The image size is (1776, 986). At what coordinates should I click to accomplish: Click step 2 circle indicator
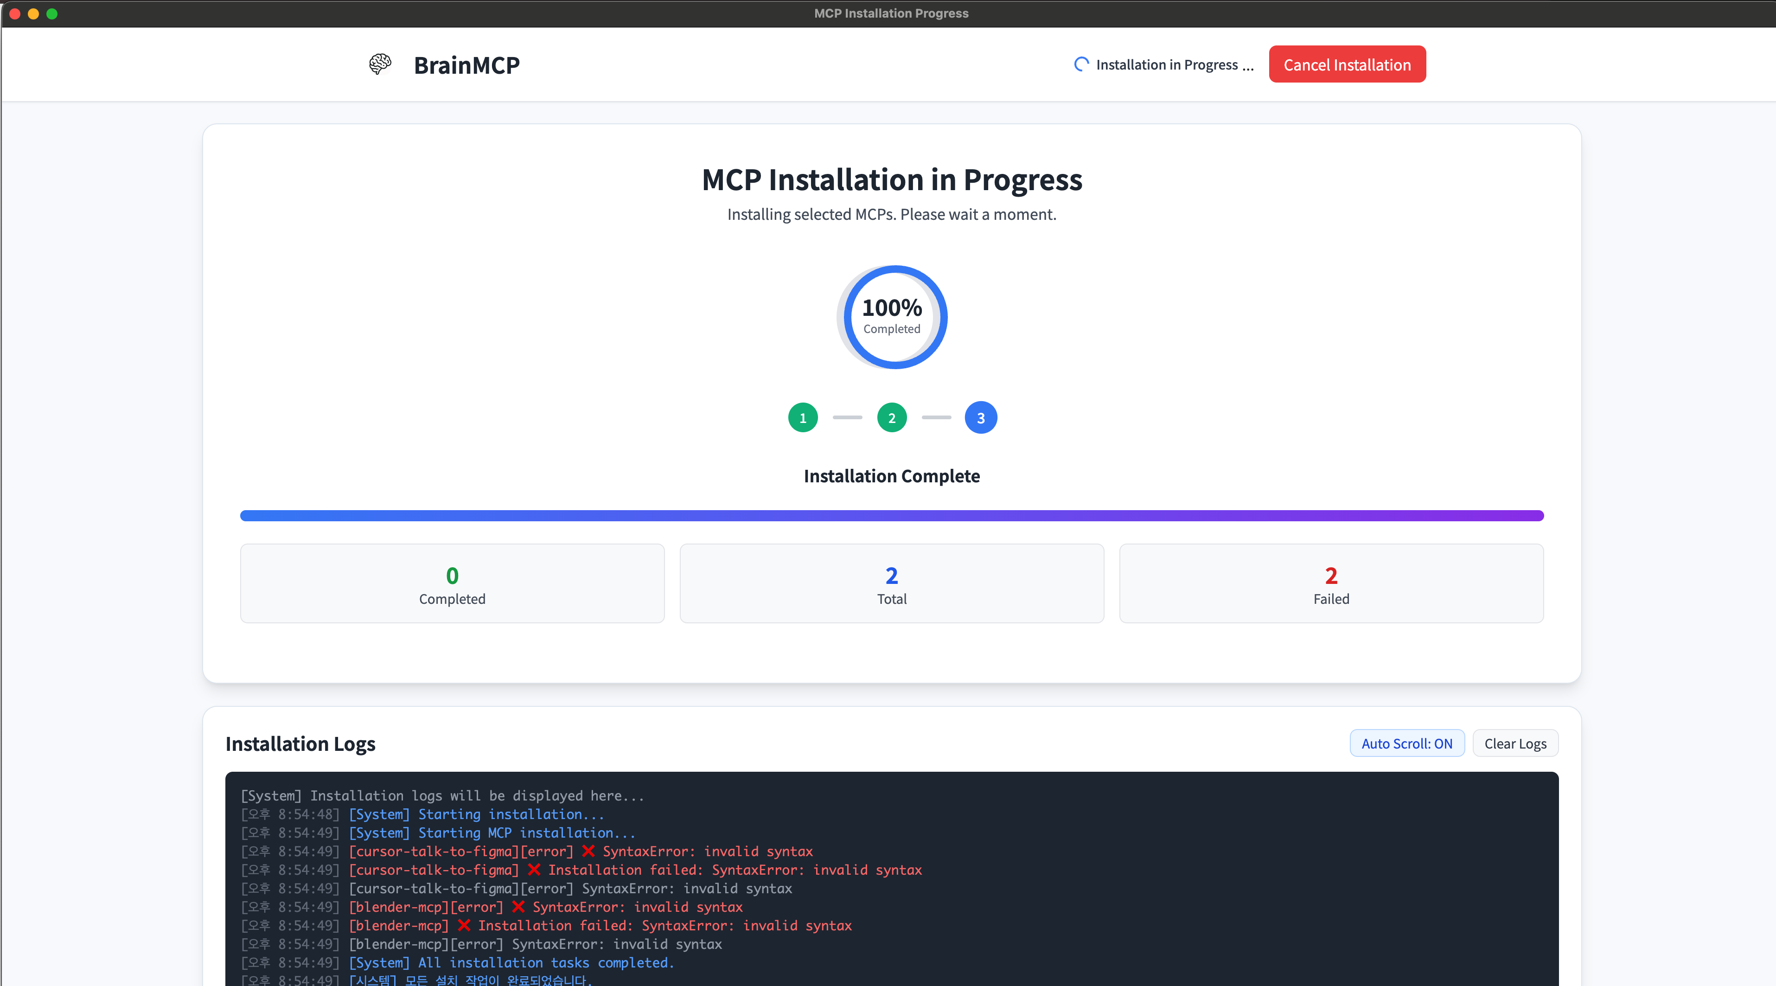tap(891, 418)
